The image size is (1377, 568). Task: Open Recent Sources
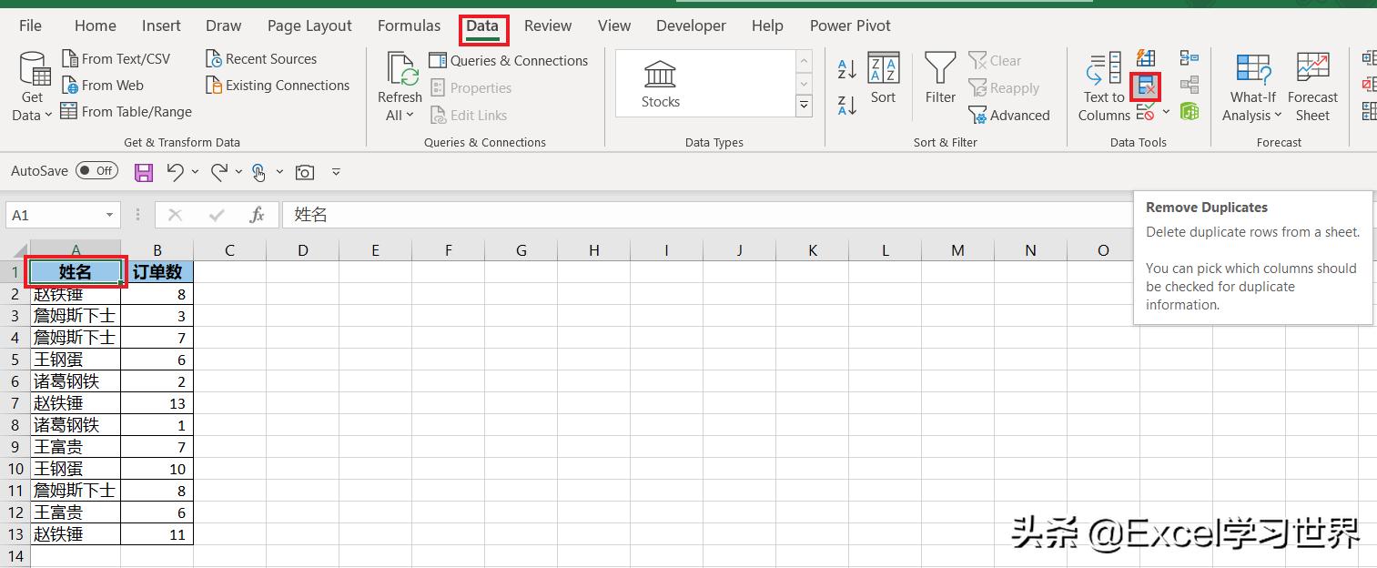(261, 59)
